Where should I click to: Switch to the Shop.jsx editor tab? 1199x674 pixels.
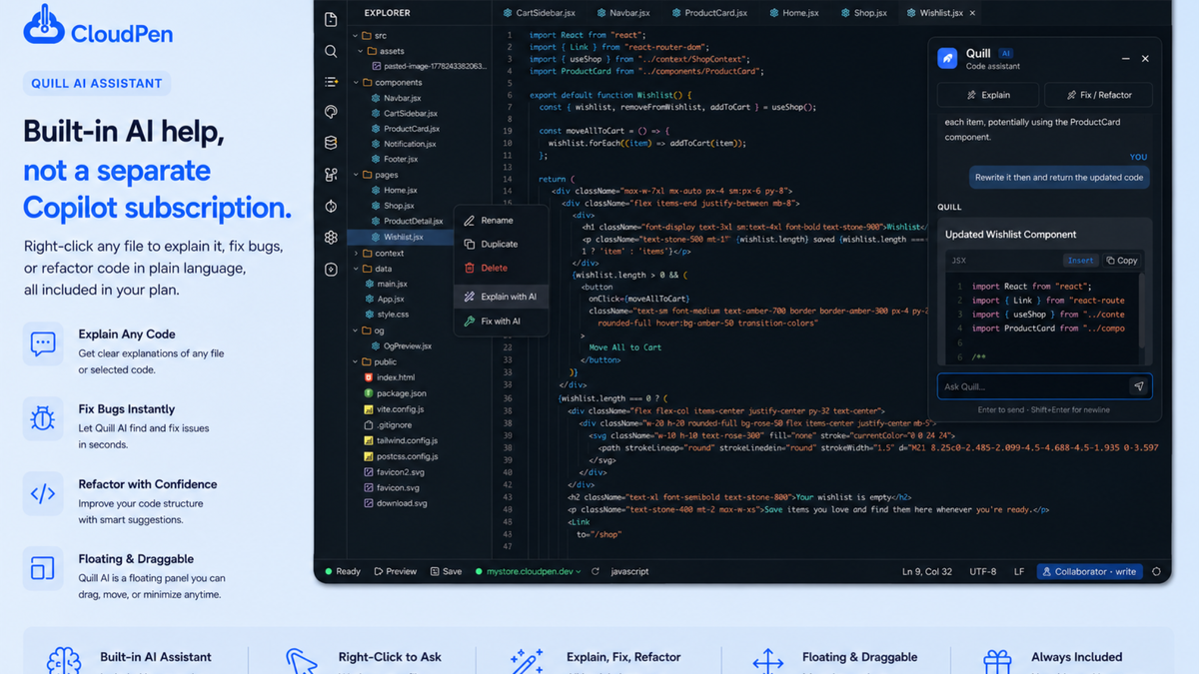(x=863, y=13)
